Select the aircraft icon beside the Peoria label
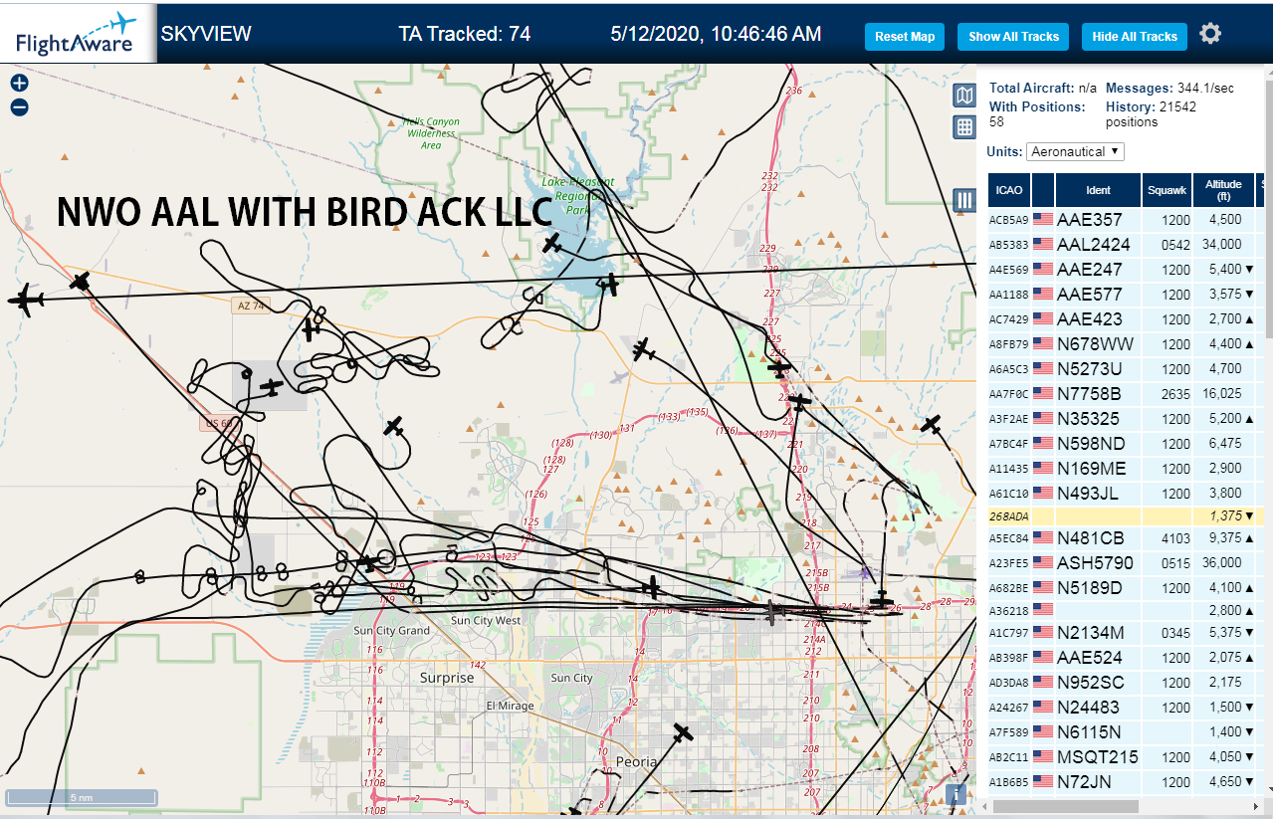This screenshot has height=819, width=1273. pos(683,733)
